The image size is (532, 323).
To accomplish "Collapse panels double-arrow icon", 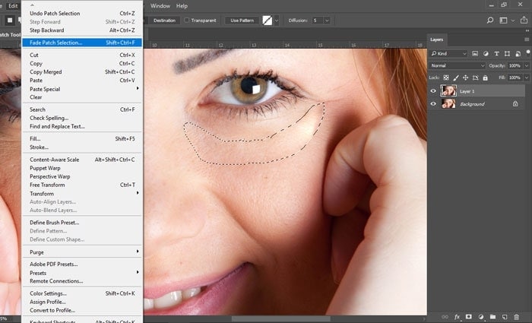I will [x=527, y=30].
